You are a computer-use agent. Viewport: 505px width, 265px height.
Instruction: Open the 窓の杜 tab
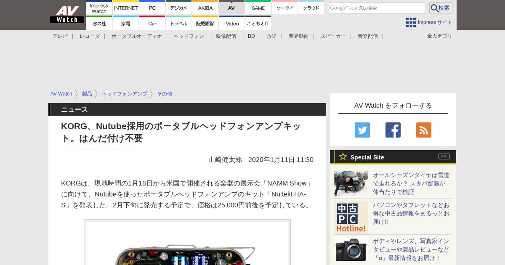click(99, 23)
